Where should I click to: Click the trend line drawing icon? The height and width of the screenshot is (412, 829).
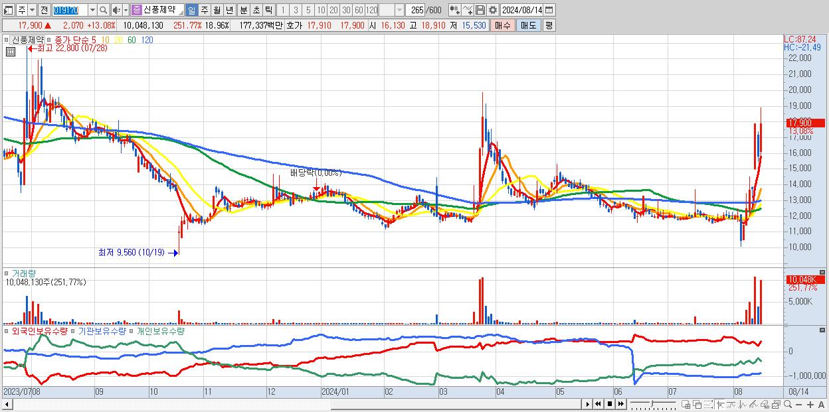click(753, 404)
